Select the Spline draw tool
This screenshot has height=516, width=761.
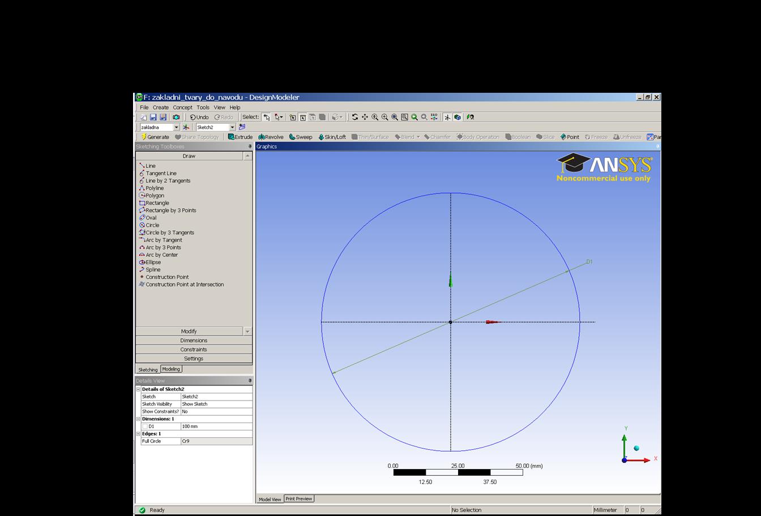[149, 269]
